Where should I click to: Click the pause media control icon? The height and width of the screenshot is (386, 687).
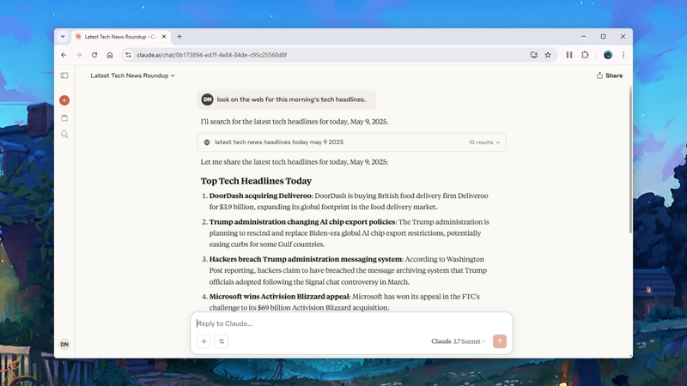click(569, 55)
